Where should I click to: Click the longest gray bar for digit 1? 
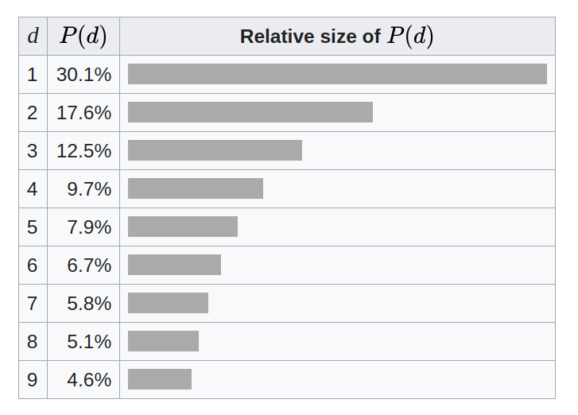[337, 74]
